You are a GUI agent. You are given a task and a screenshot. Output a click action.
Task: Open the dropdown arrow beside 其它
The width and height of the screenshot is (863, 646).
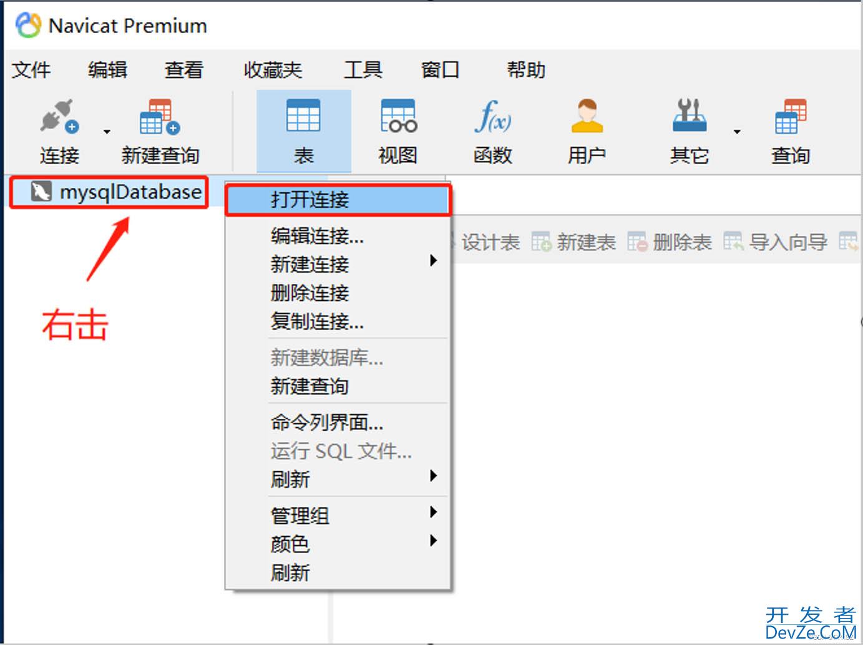737,132
